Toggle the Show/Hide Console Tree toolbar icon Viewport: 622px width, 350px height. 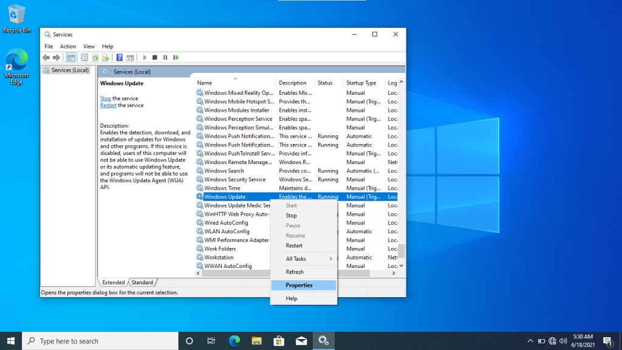pyautogui.click(x=71, y=58)
